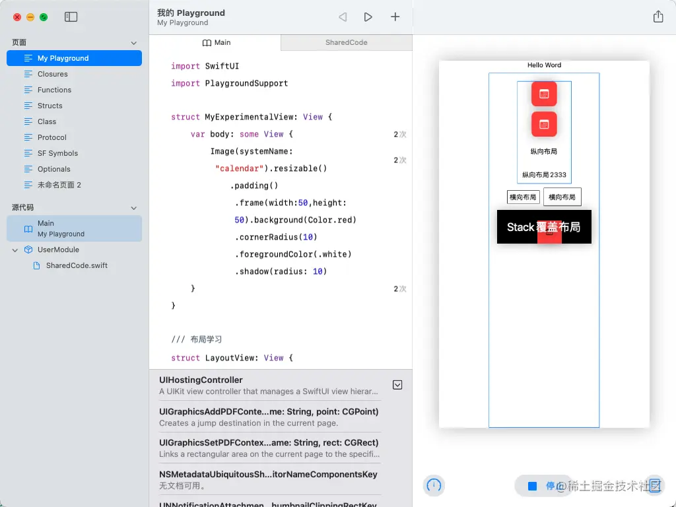Viewport: 676px width, 507px height.
Task: Click the Main book icon in sidebar
Action: pyautogui.click(x=28, y=229)
